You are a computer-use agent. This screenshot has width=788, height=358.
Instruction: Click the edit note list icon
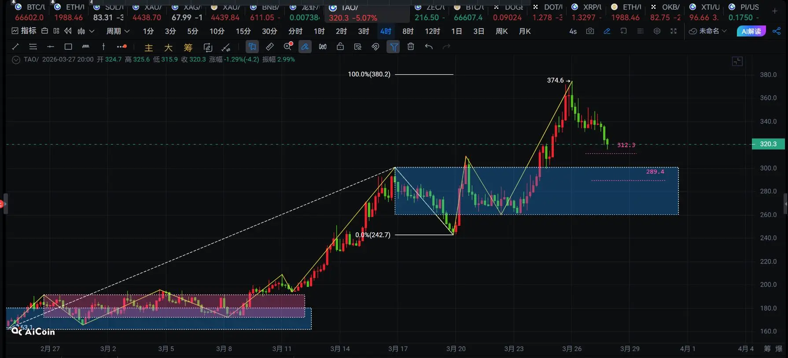(x=358, y=47)
